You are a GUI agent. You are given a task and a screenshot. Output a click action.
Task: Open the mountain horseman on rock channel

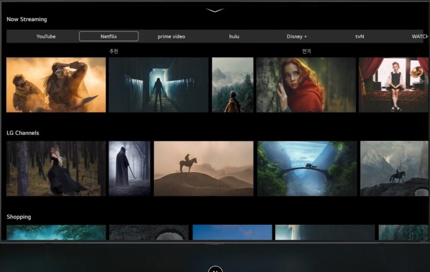click(394, 169)
